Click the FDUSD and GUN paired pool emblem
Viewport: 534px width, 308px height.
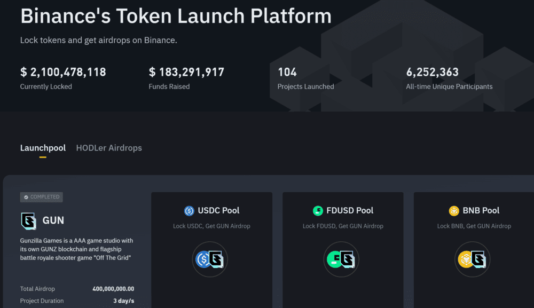341,259
